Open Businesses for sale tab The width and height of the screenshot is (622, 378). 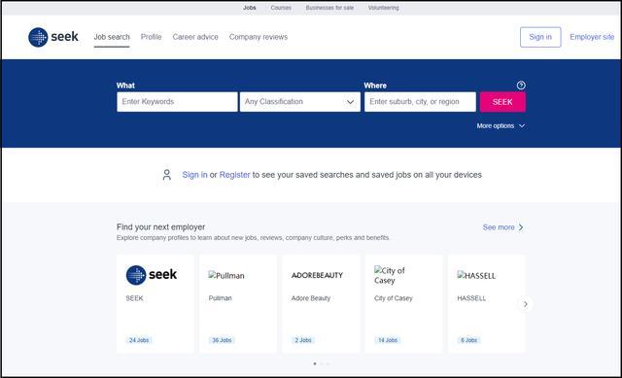coord(329,8)
